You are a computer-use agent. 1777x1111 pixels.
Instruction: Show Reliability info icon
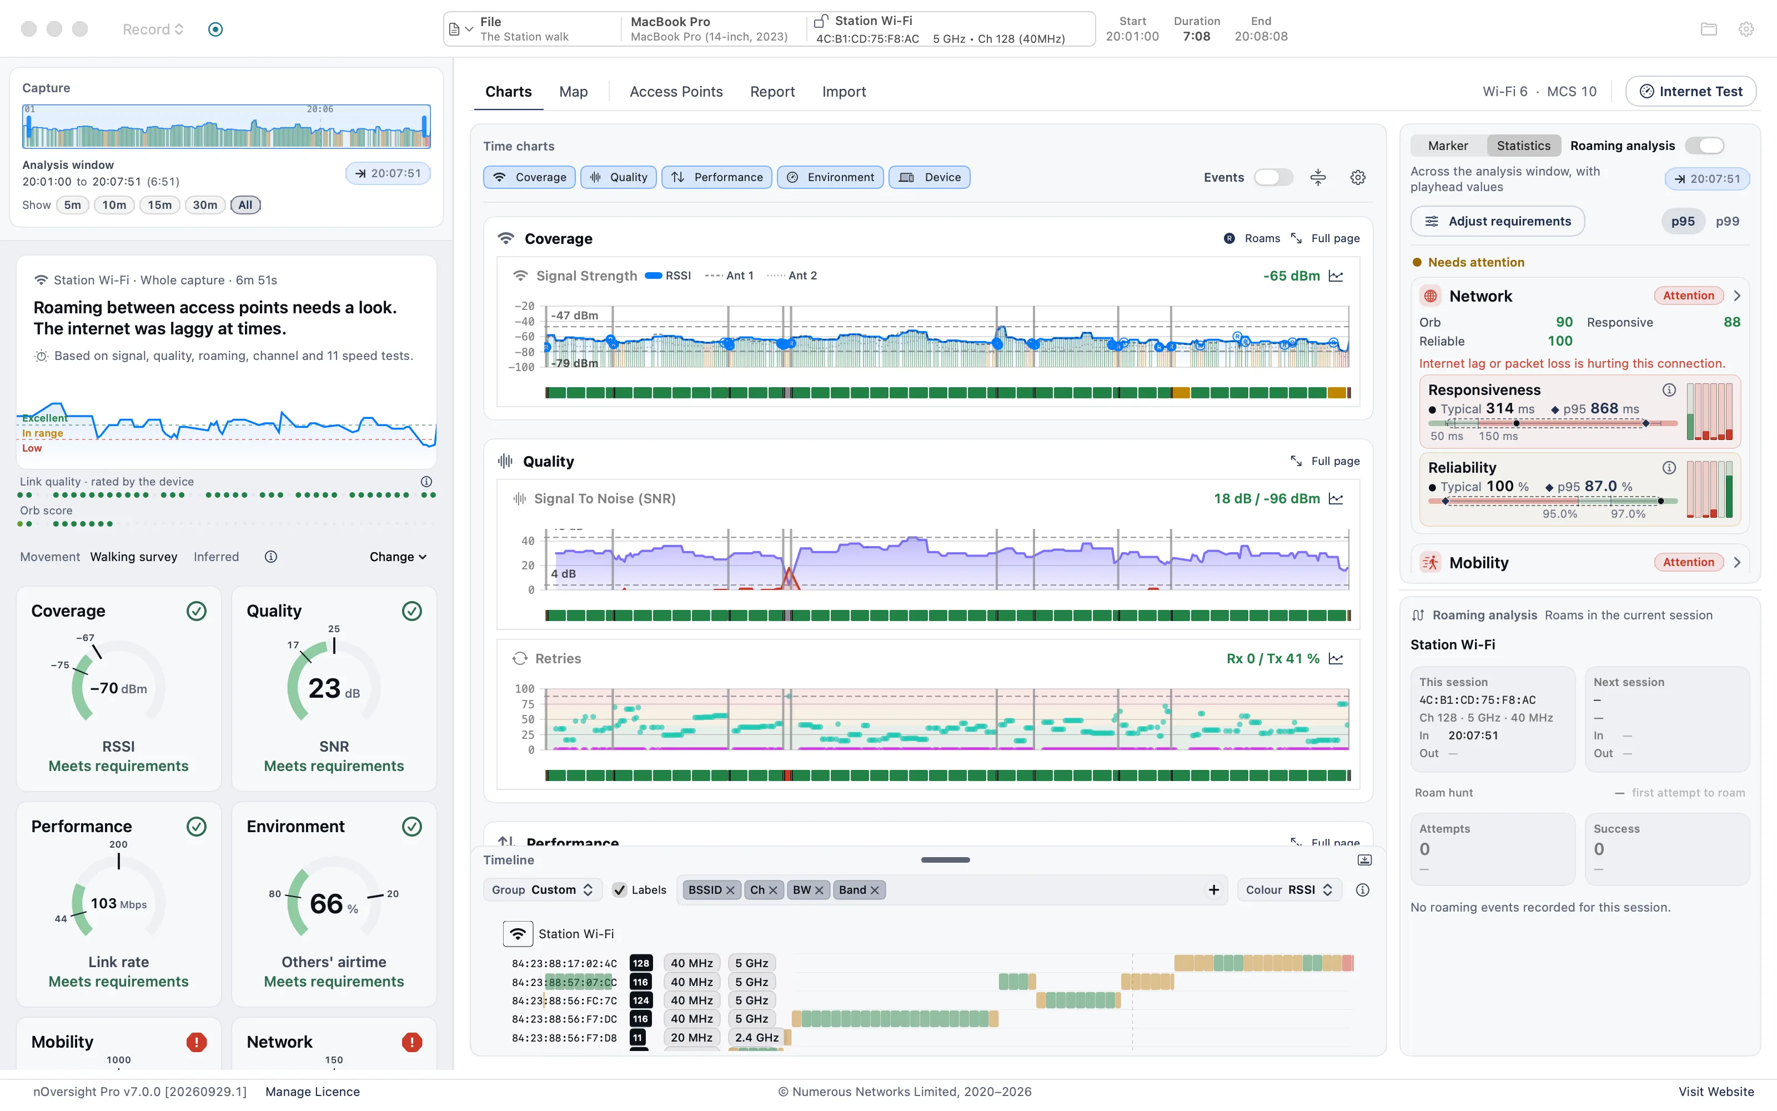point(1669,468)
